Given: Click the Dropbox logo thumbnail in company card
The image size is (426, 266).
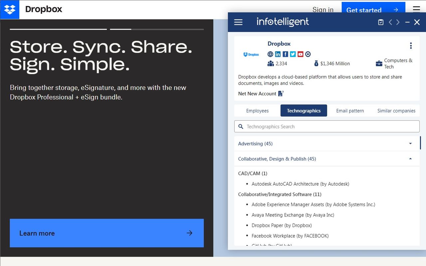Looking at the screenshot, I should 251,55.
